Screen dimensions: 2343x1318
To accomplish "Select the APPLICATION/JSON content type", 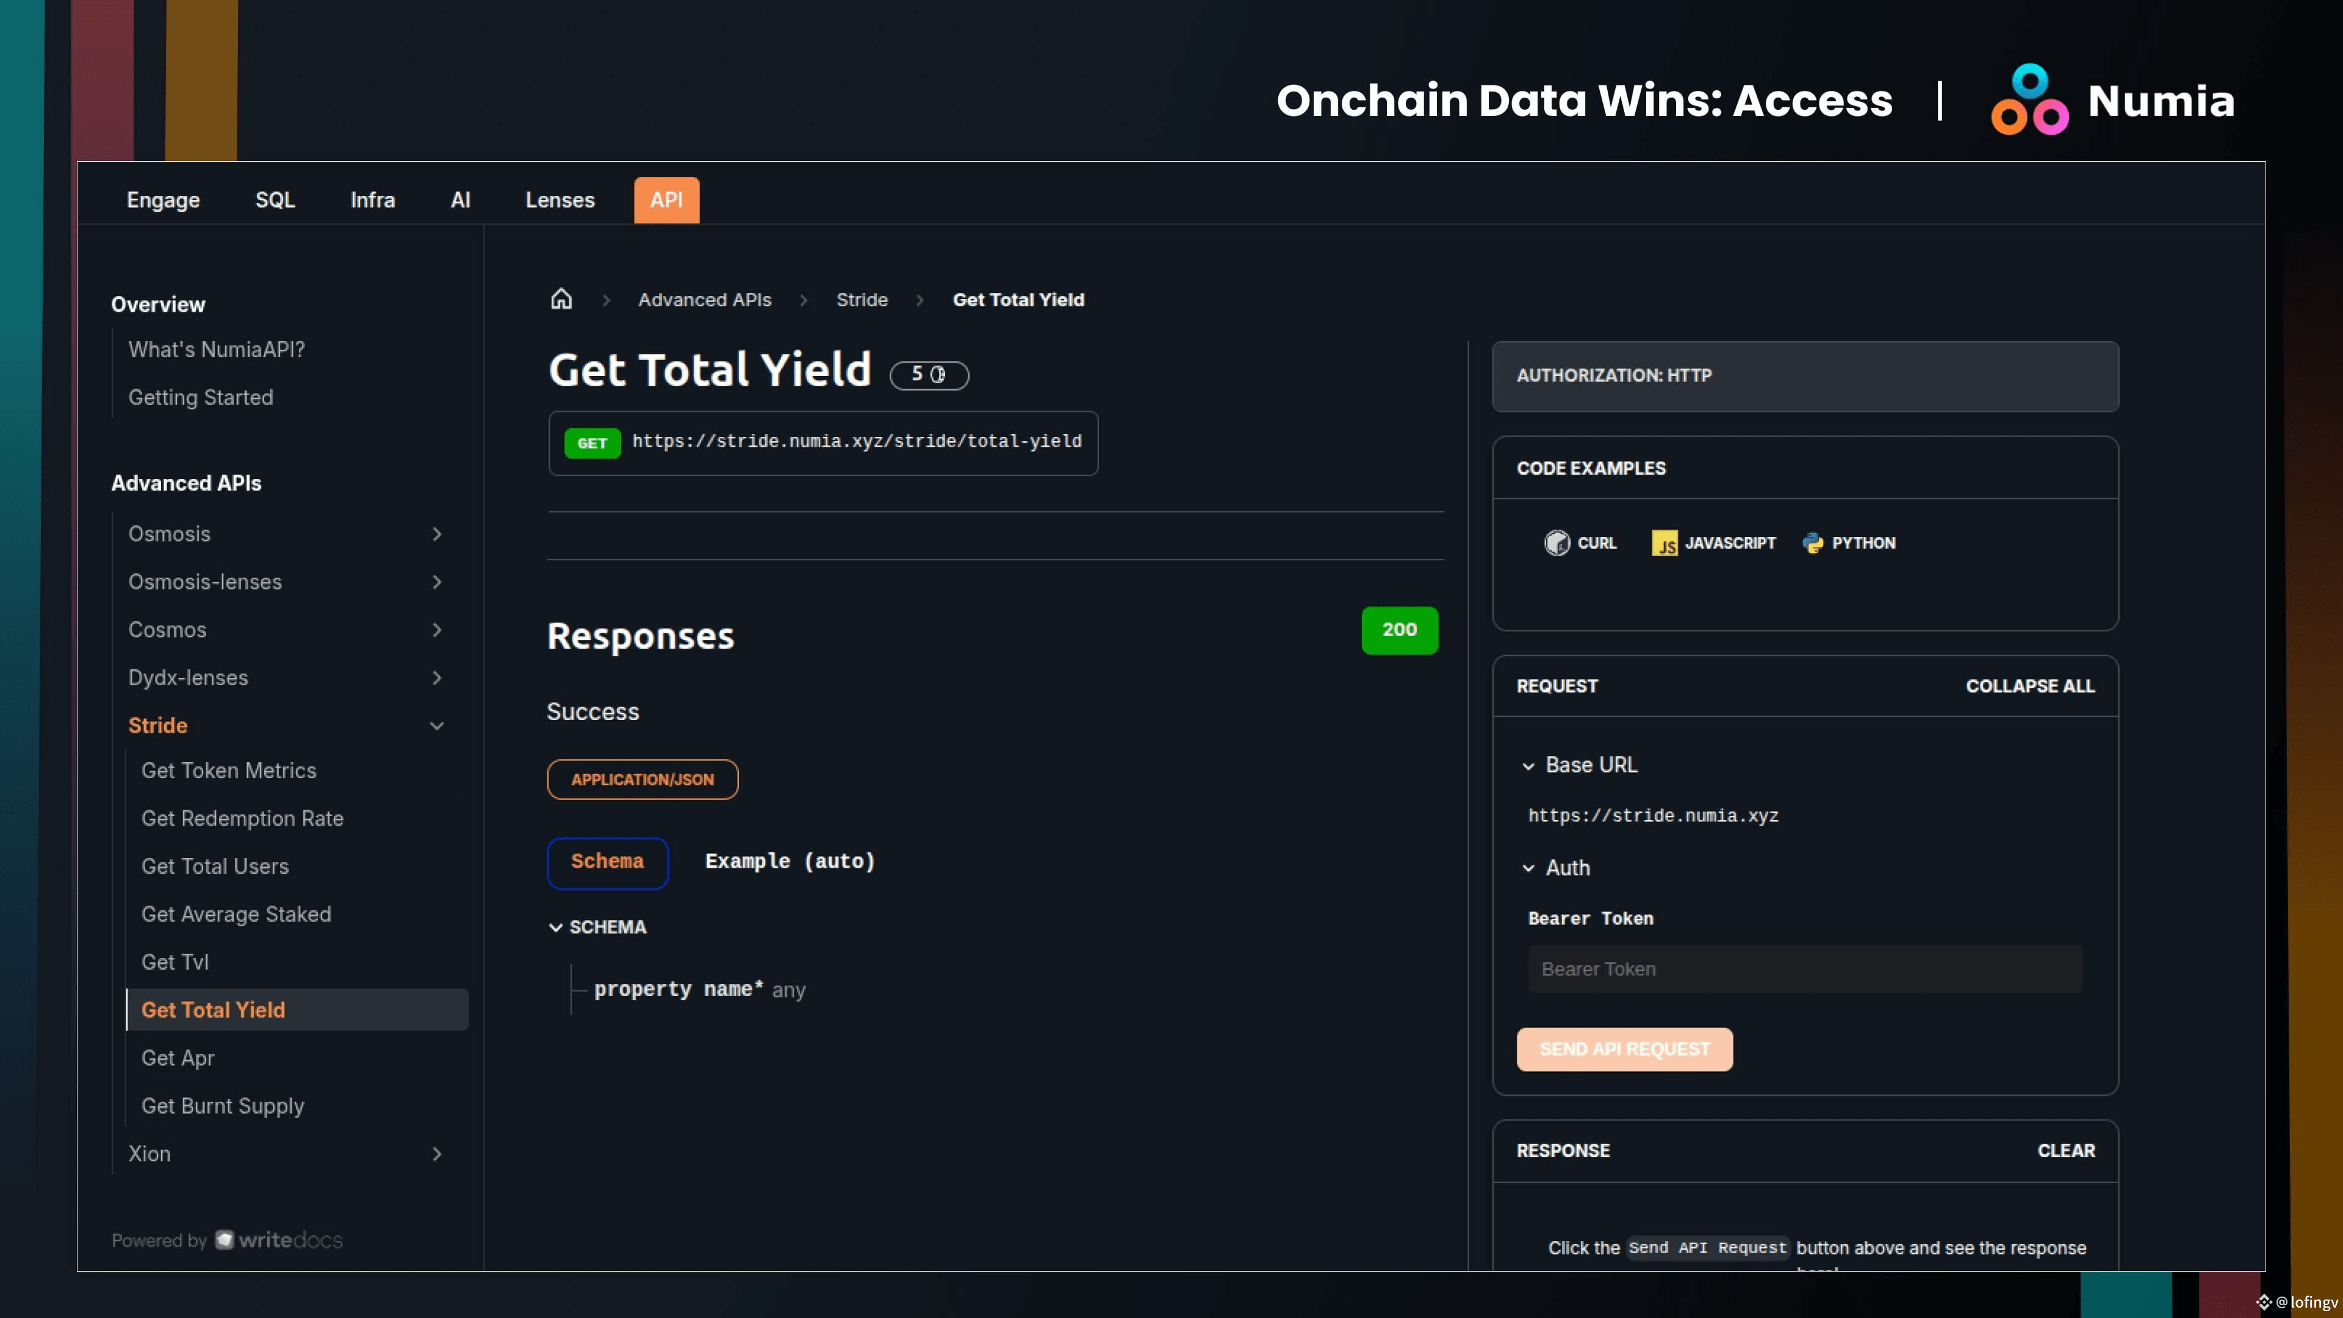I will [642, 780].
